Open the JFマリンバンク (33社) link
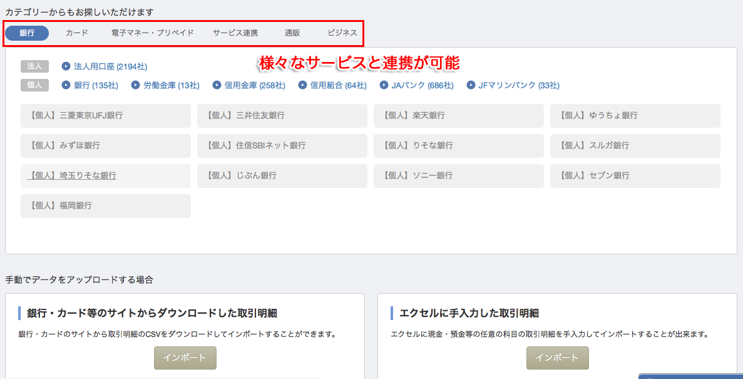The image size is (743, 379). click(x=519, y=85)
